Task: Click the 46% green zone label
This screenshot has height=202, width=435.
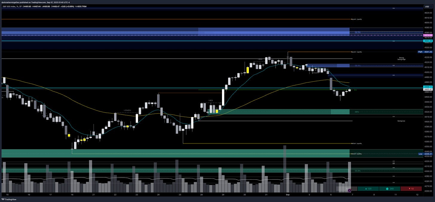Action: click(357, 112)
